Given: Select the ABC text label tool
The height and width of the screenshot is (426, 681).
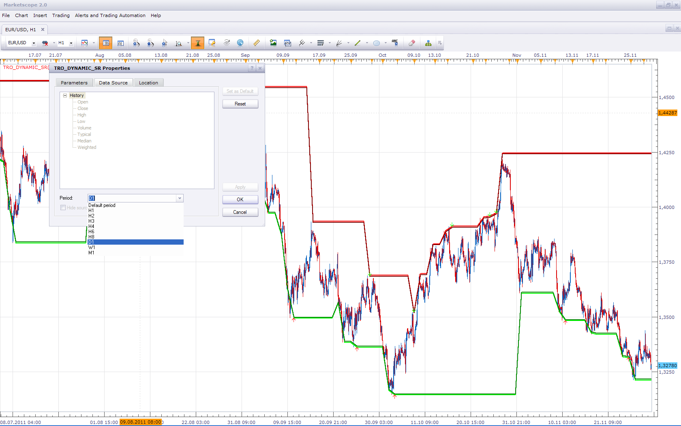Looking at the screenshot, I should tap(395, 43).
